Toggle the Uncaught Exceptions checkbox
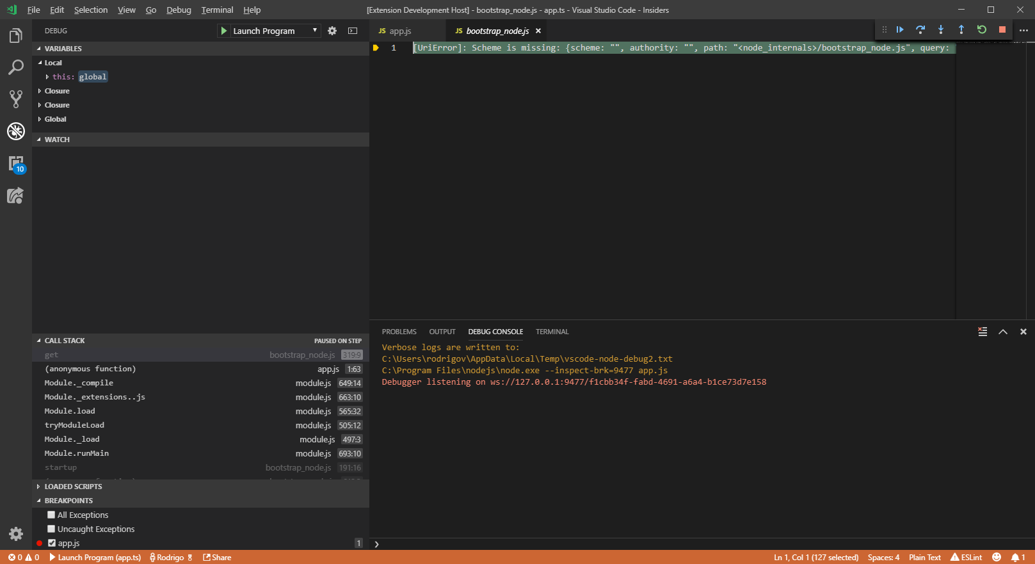 tap(51, 529)
